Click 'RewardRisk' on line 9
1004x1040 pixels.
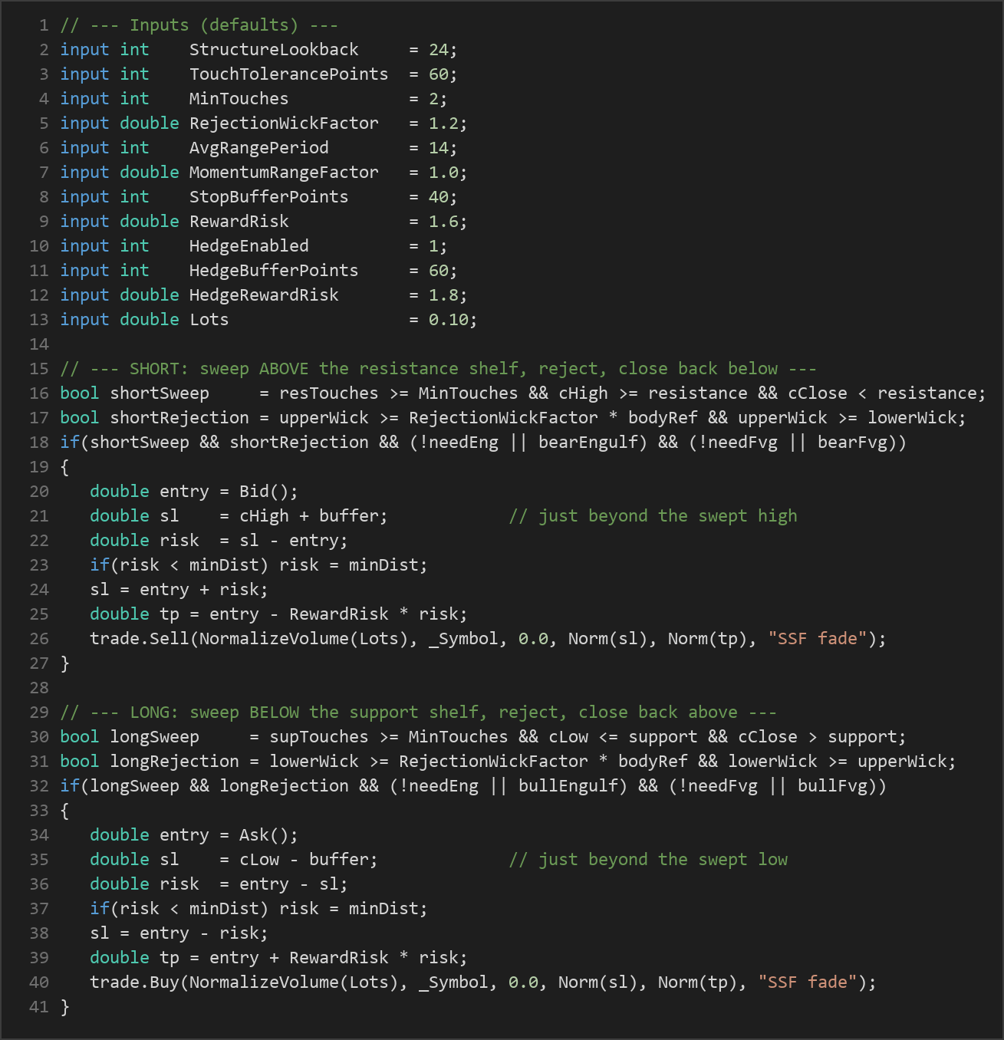(239, 222)
